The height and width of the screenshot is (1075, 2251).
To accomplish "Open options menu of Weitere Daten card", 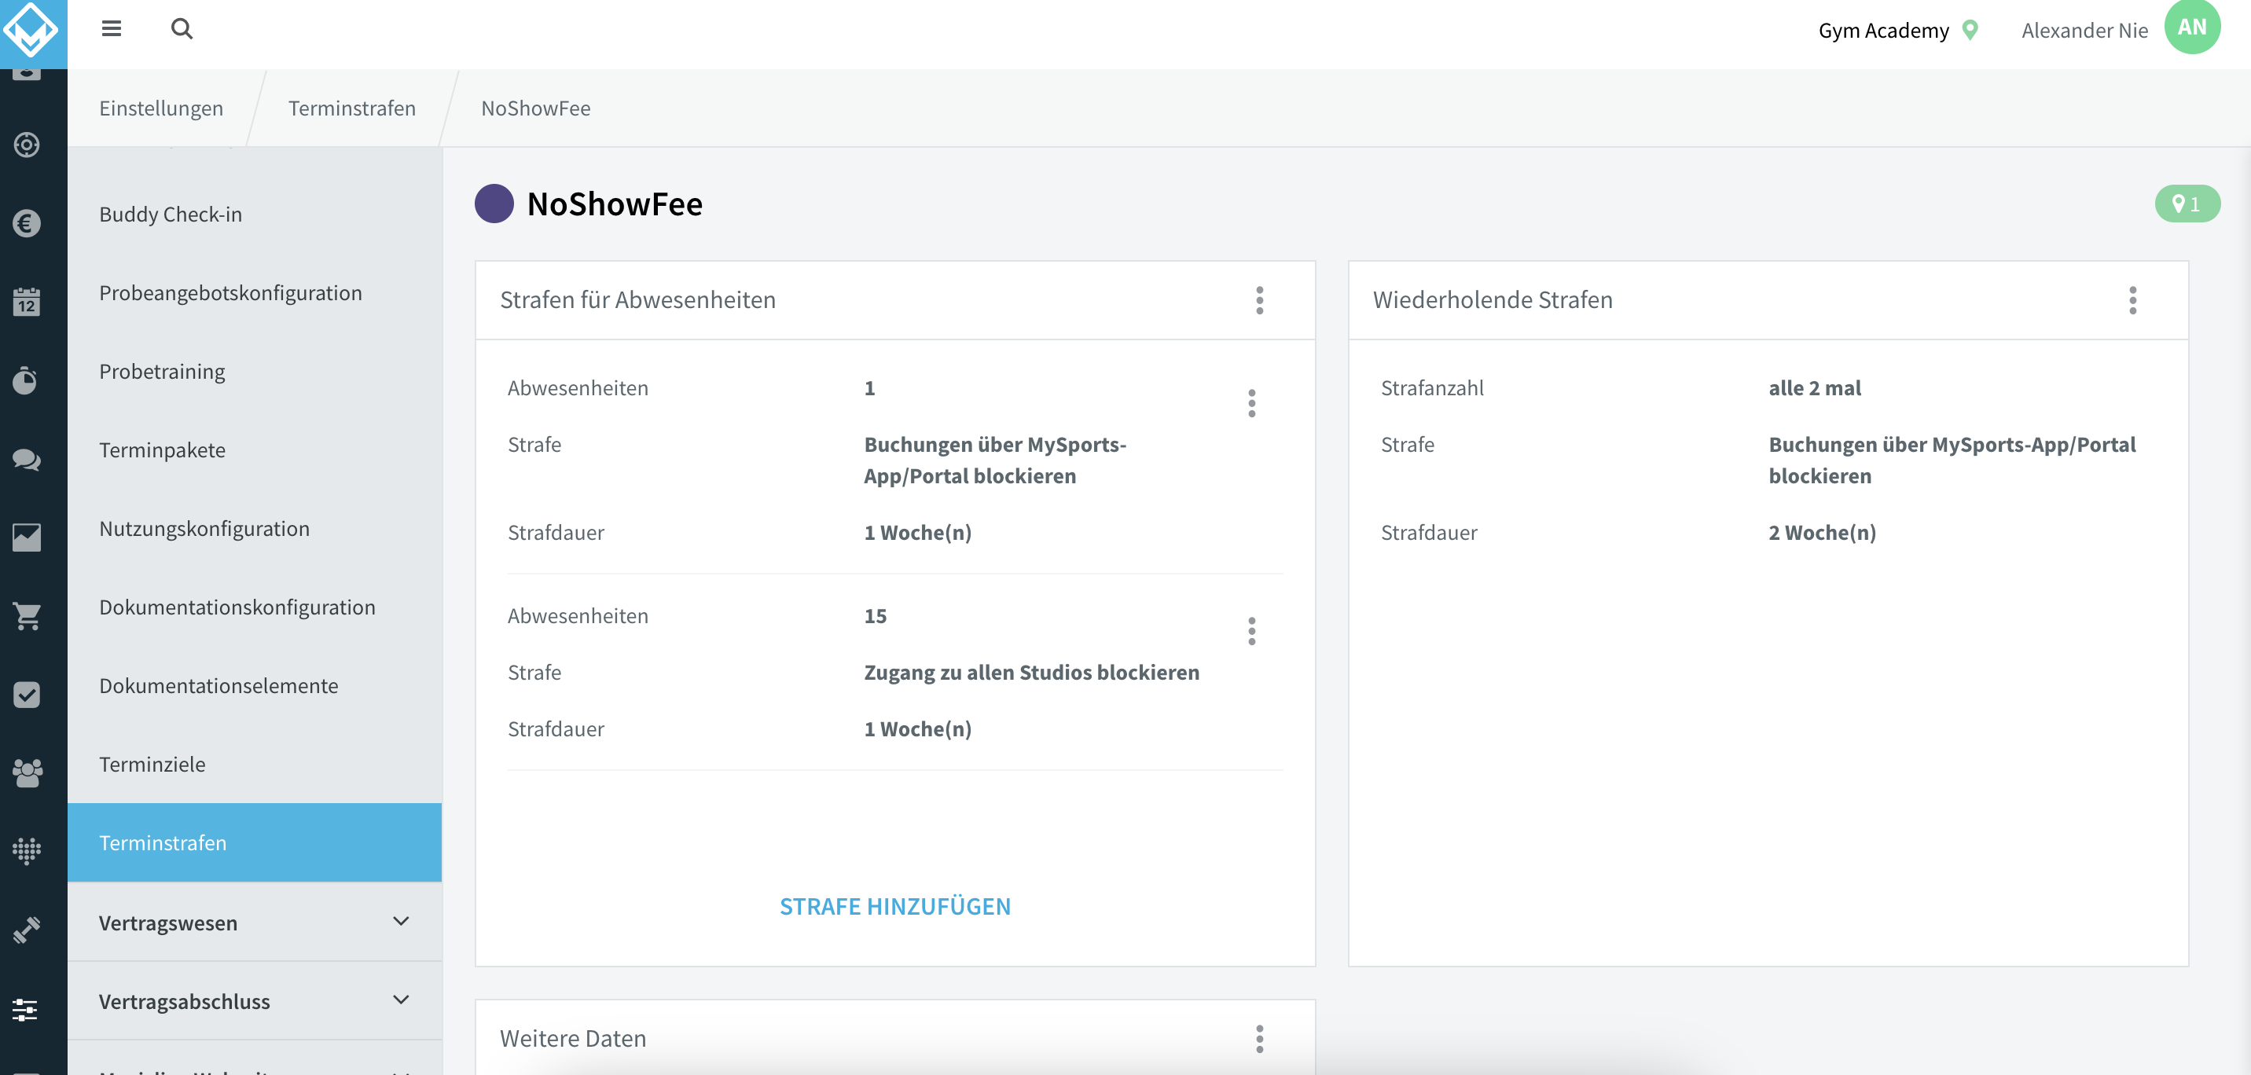I will coord(1259,1038).
